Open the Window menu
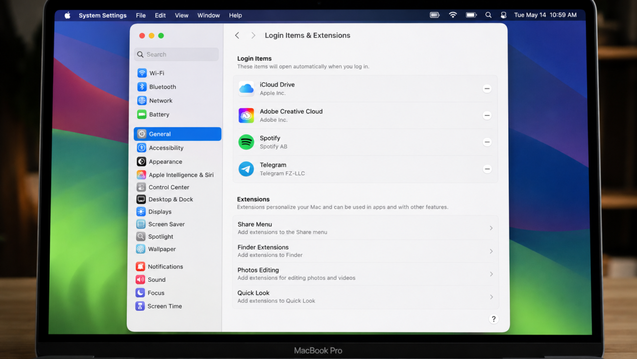 [x=208, y=15]
